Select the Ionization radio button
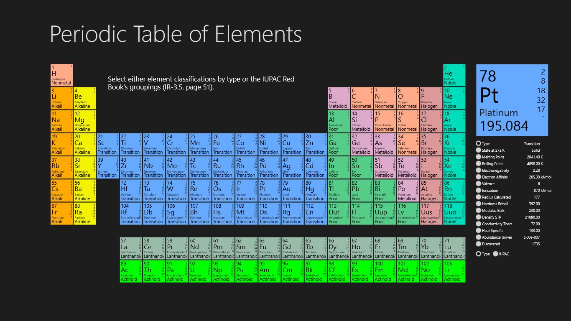This screenshot has width=571, height=321. 479,190
